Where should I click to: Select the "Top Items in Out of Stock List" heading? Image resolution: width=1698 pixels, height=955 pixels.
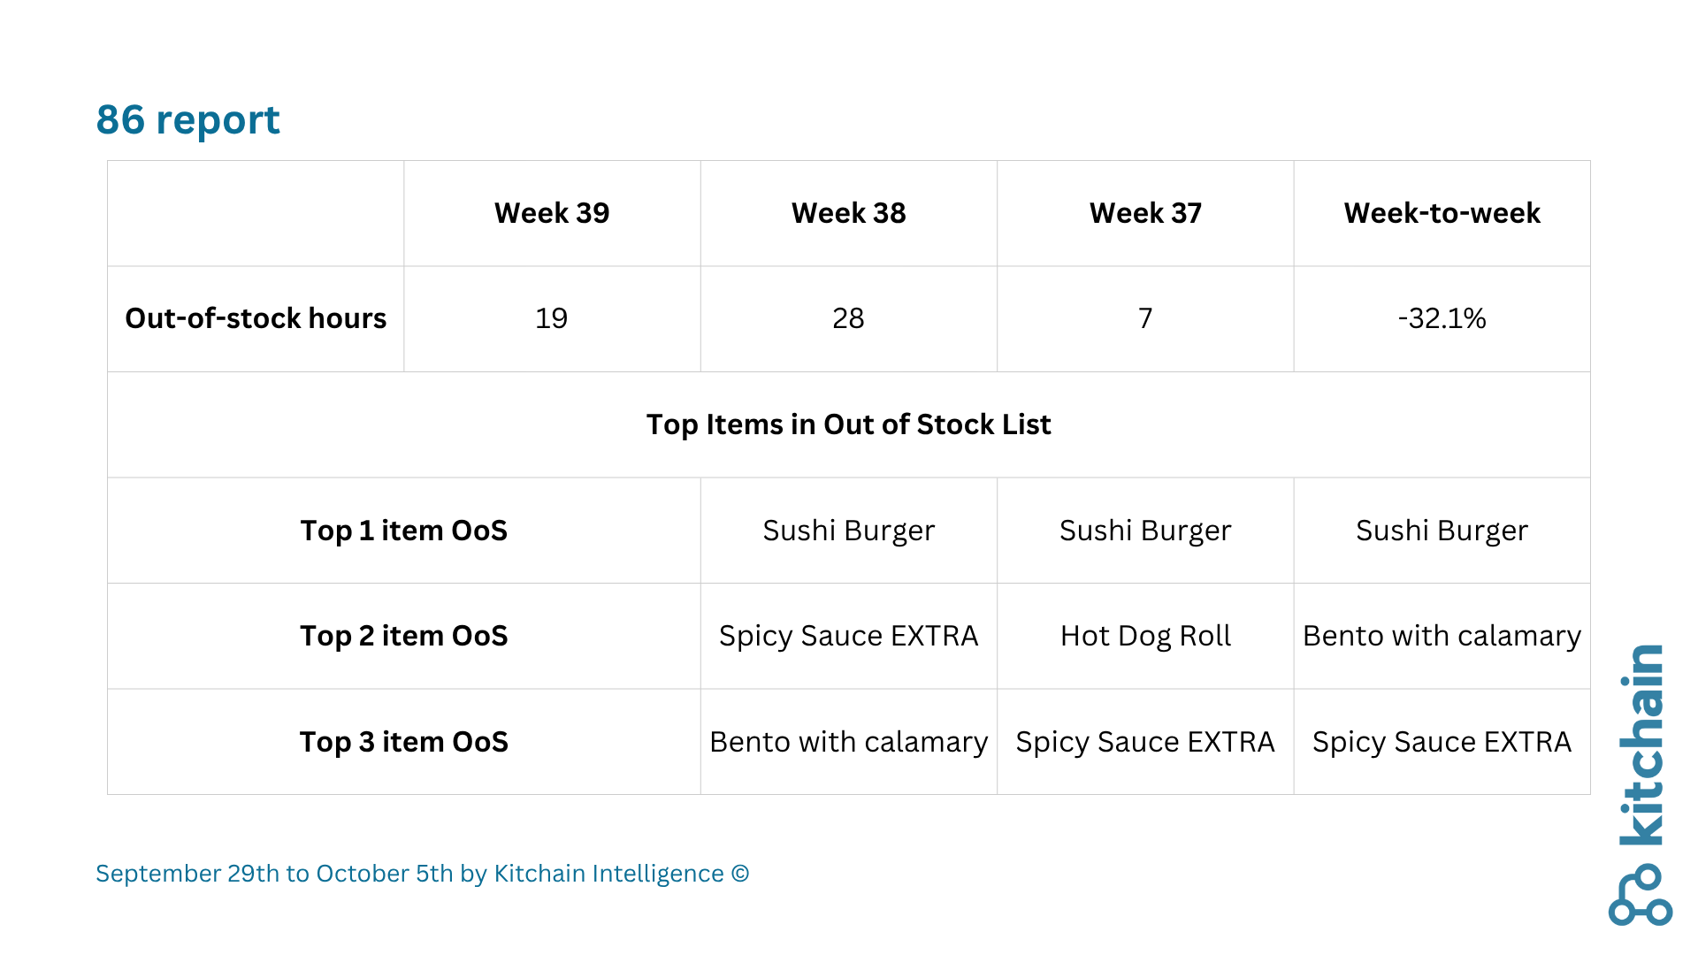848,424
